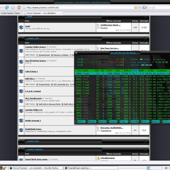Viewport: 170px width, 170px height.
Task: Collapse the GAMES: FPS category
Action: [144, 38]
